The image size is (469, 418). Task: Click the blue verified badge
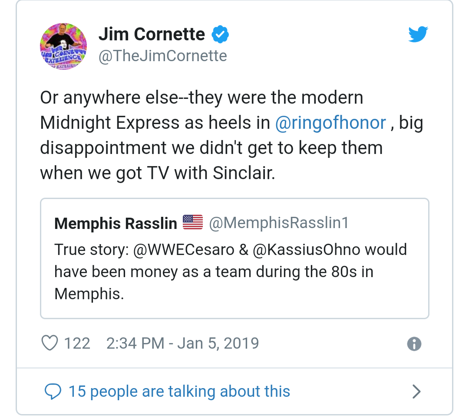click(220, 34)
